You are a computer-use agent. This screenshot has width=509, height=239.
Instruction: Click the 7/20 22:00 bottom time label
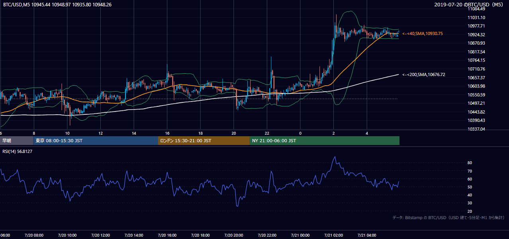point(267,235)
